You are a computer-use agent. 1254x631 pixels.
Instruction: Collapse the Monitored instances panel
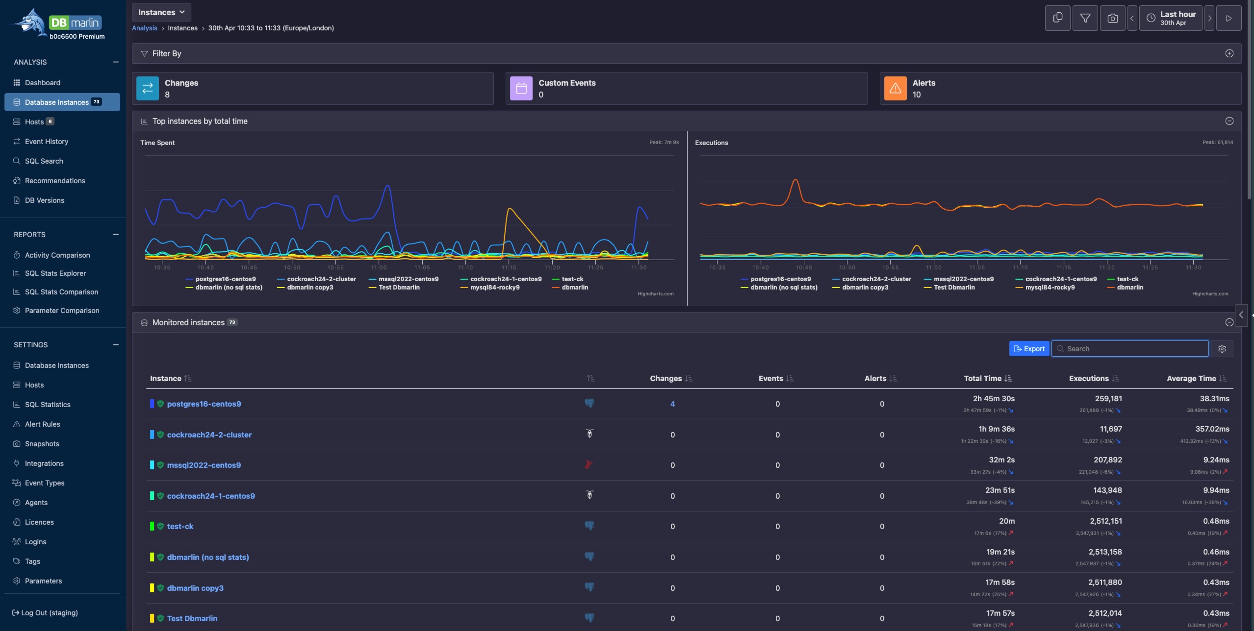coord(1229,322)
